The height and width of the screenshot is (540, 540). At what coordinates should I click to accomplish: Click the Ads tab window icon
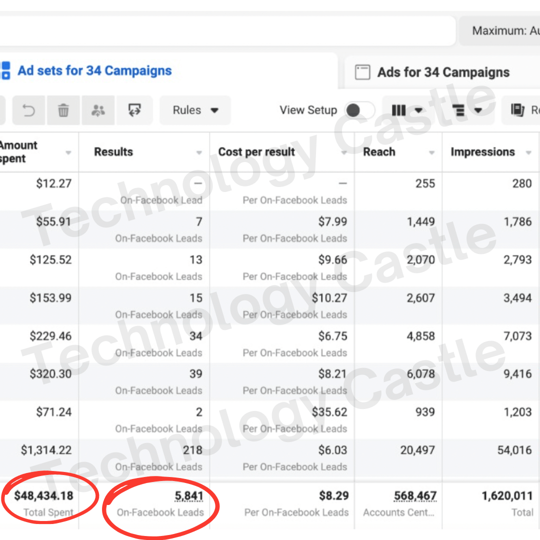(362, 72)
